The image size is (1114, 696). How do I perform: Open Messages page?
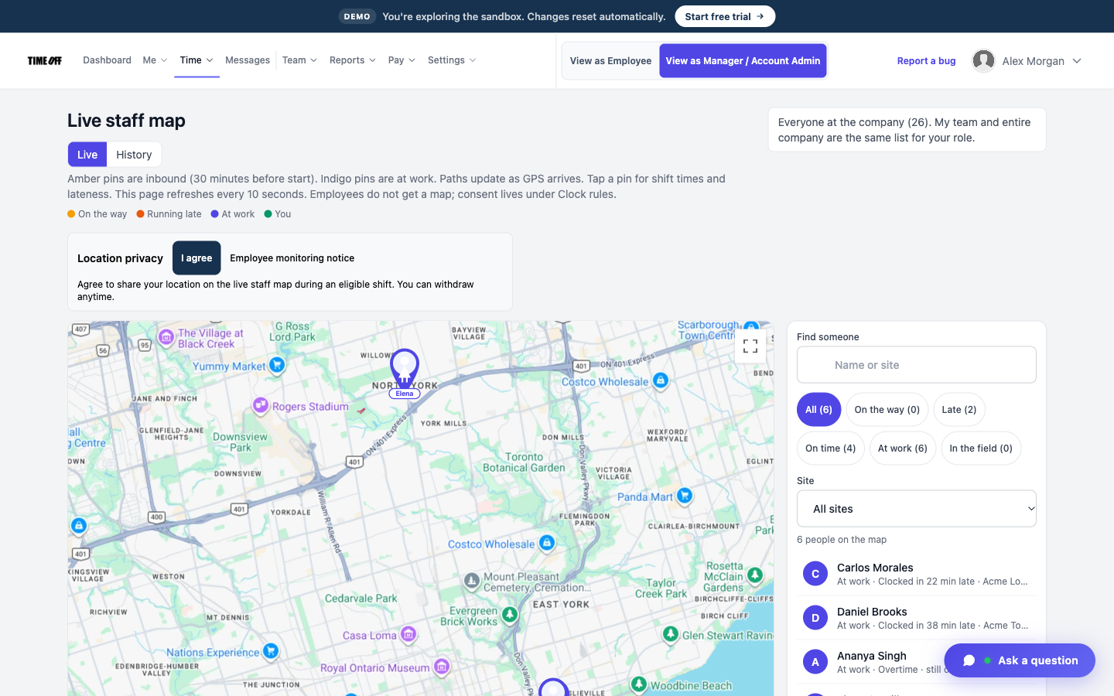click(x=248, y=60)
